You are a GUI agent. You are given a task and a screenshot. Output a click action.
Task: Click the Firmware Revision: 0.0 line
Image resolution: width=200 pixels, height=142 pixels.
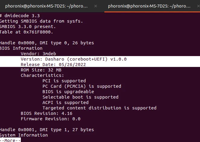(51, 119)
